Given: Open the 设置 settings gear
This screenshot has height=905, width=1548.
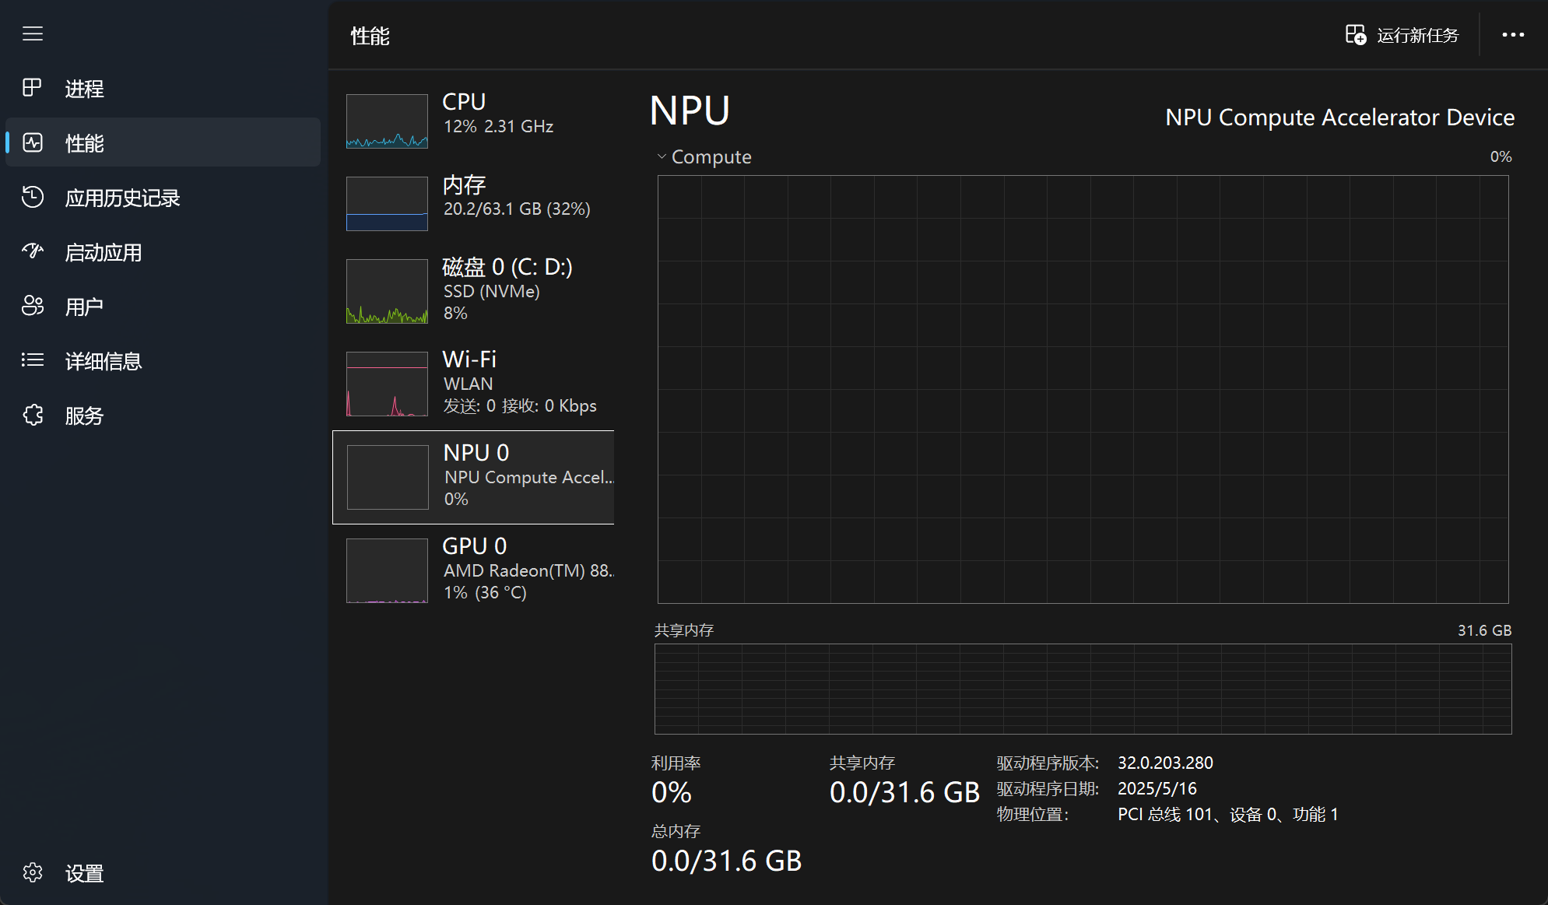Looking at the screenshot, I should 33,872.
